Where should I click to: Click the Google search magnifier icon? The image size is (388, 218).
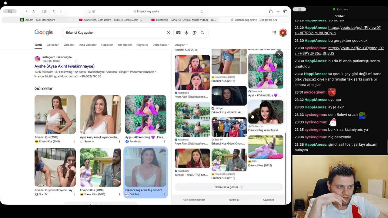202,33
